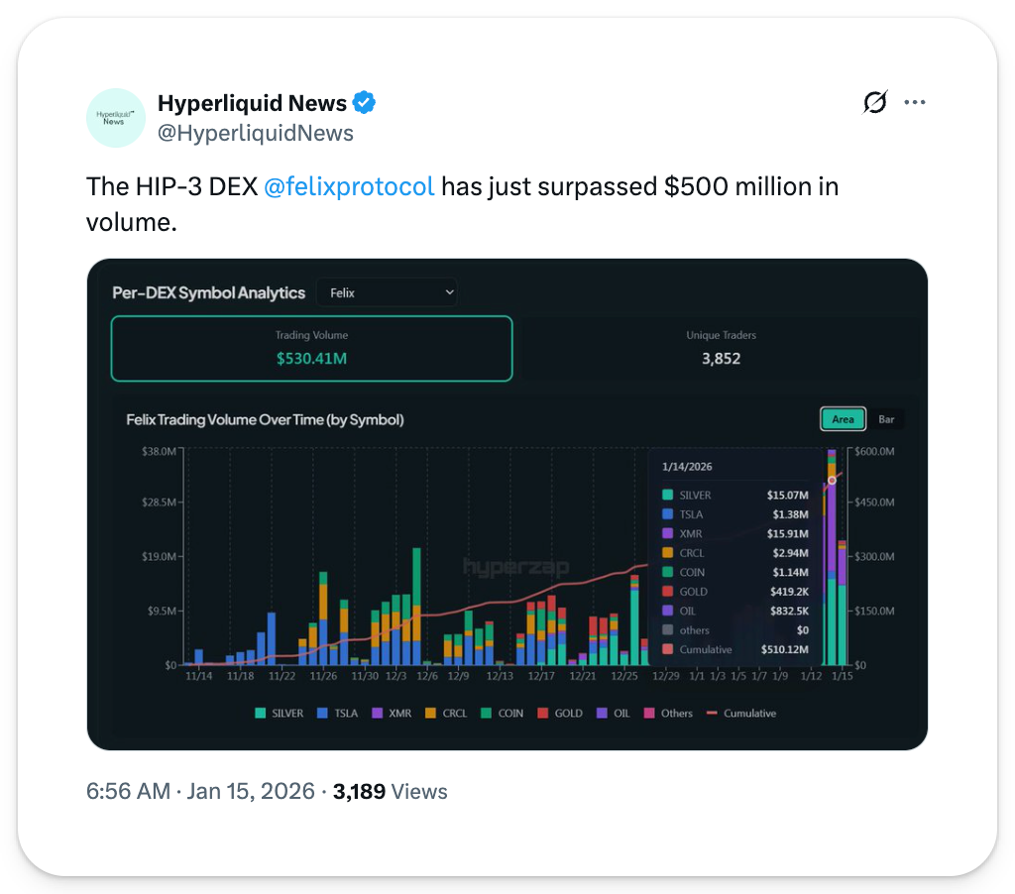Expand the Felix DEX dropdown
Screen dimensions: 1015x894
pyautogui.click(x=387, y=292)
